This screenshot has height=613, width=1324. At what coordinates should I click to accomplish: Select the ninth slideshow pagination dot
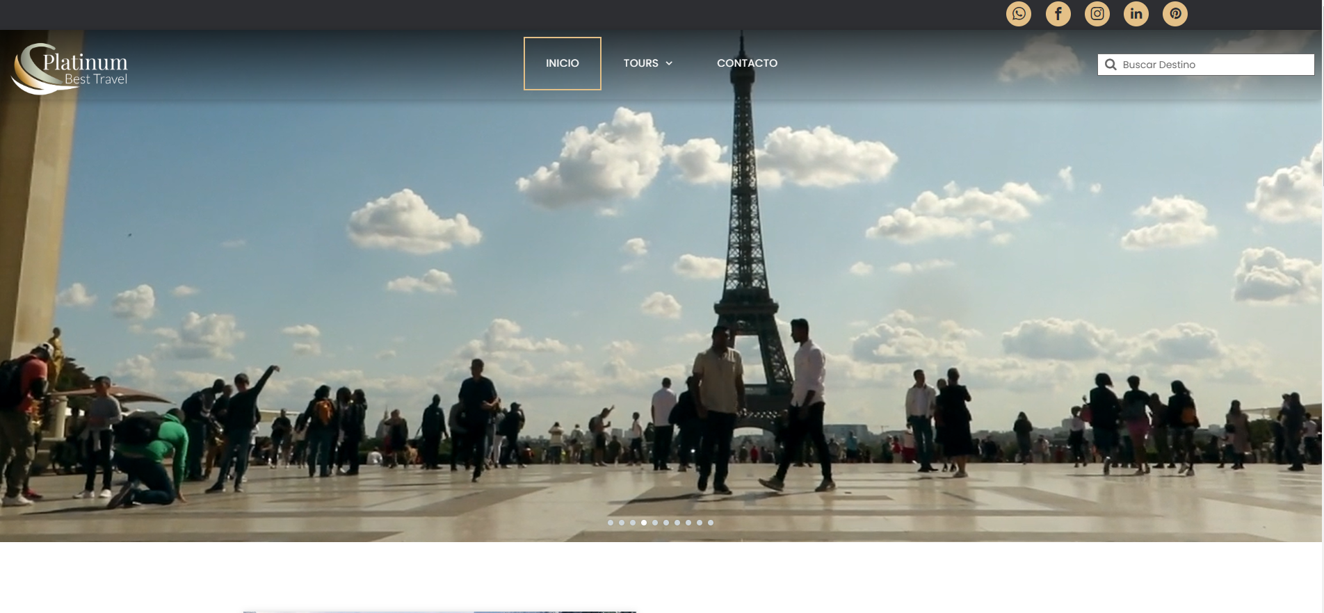[700, 523]
